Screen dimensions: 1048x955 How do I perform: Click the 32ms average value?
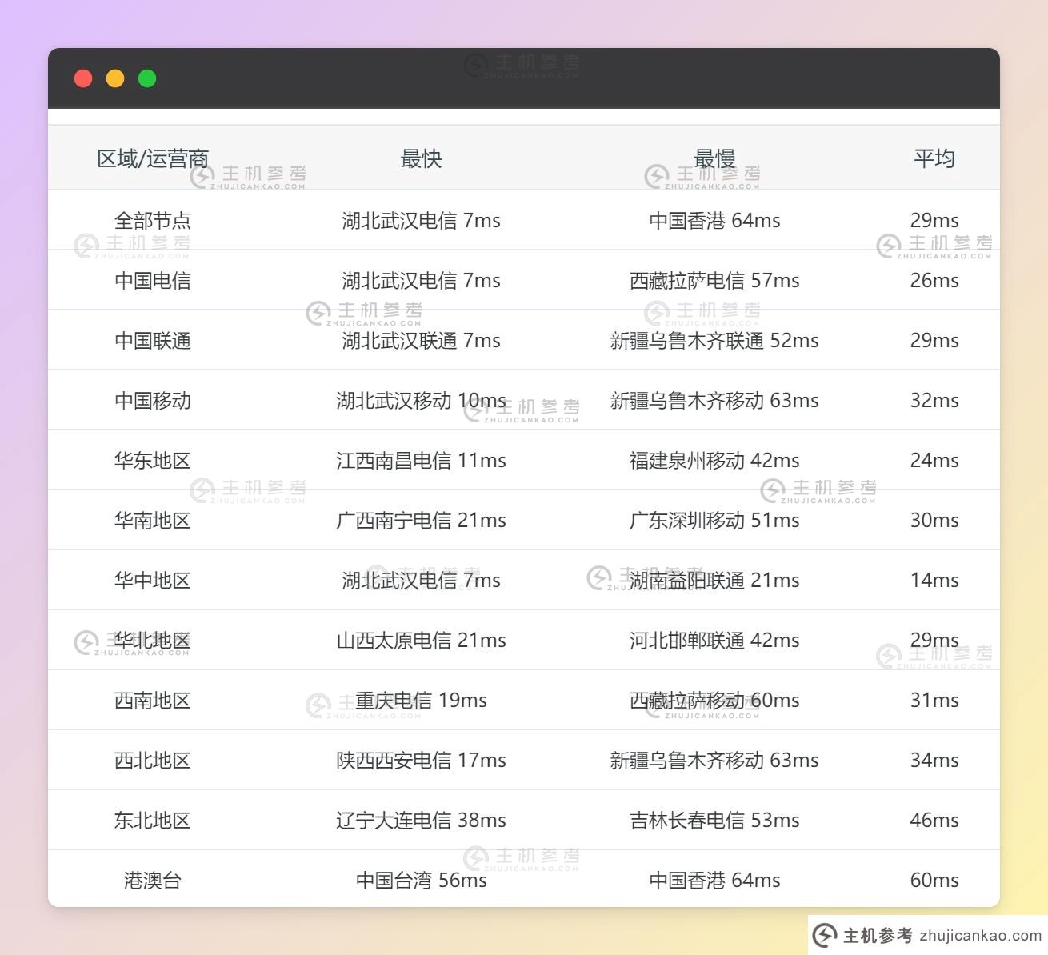tap(934, 400)
